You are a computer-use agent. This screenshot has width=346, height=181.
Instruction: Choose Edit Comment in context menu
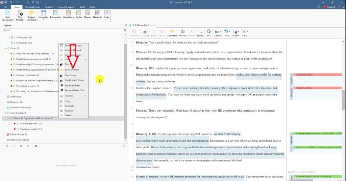[73, 70]
